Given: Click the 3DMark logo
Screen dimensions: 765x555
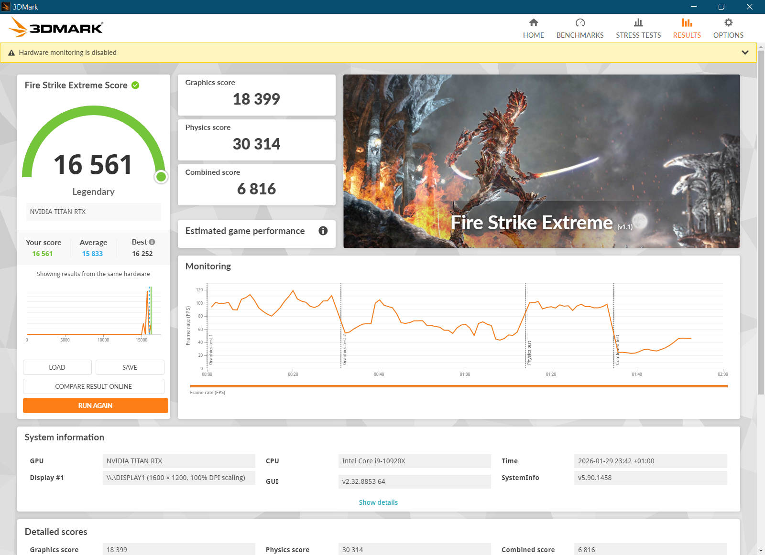Looking at the screenshot, I should point(56,28).
